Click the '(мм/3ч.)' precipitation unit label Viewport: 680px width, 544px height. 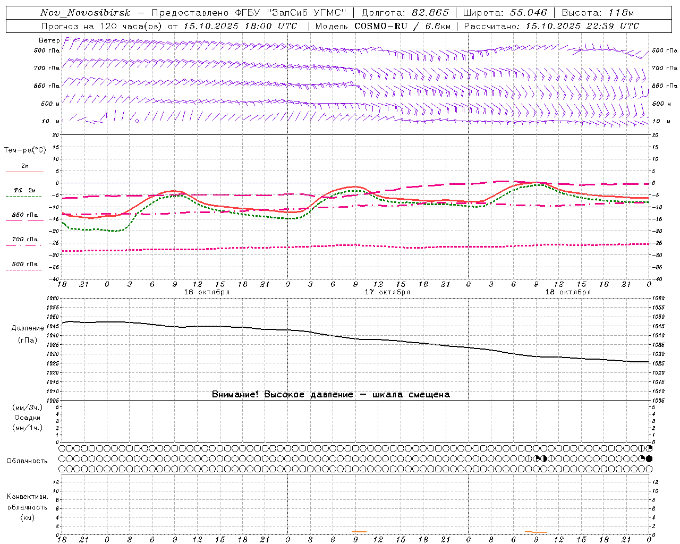pos(28,407)
